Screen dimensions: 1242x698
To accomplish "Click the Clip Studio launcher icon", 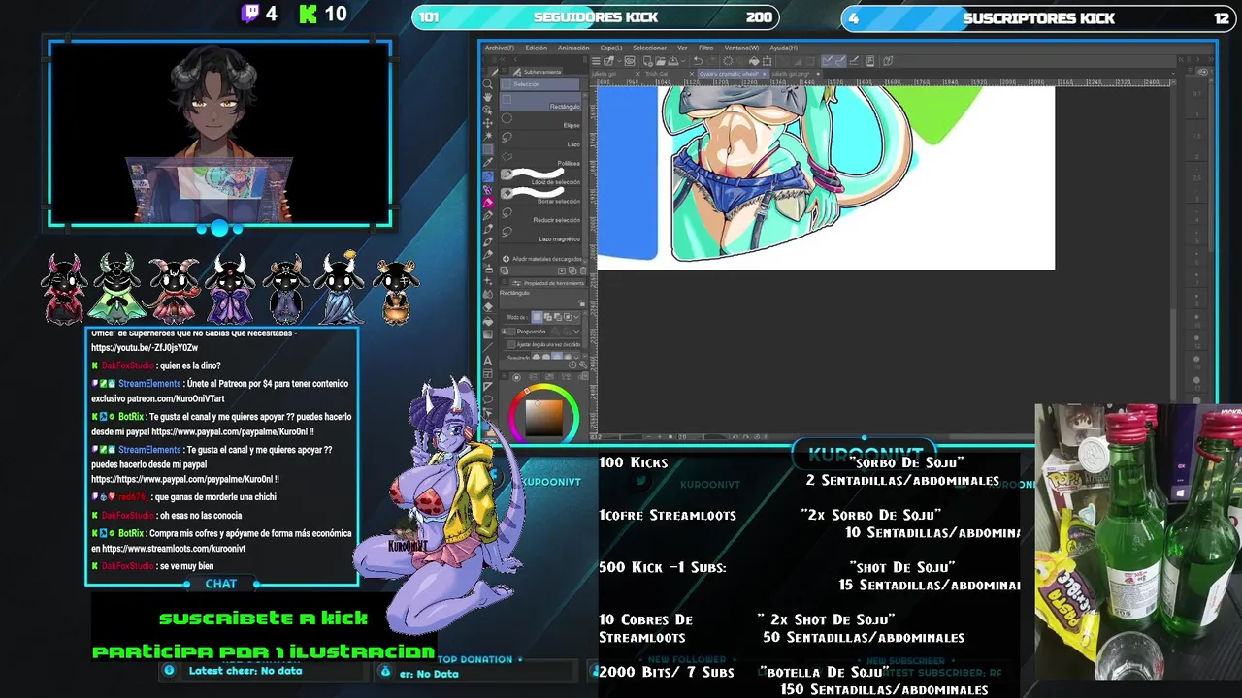I will (x=630, y=61).
